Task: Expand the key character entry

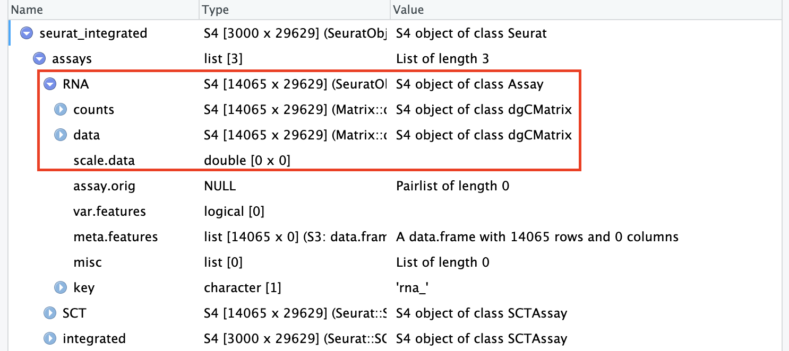Action: [x=61, y=288]
